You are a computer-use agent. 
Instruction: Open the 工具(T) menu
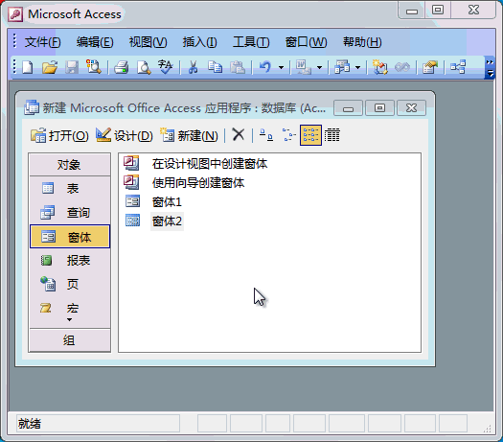[251, 42]
